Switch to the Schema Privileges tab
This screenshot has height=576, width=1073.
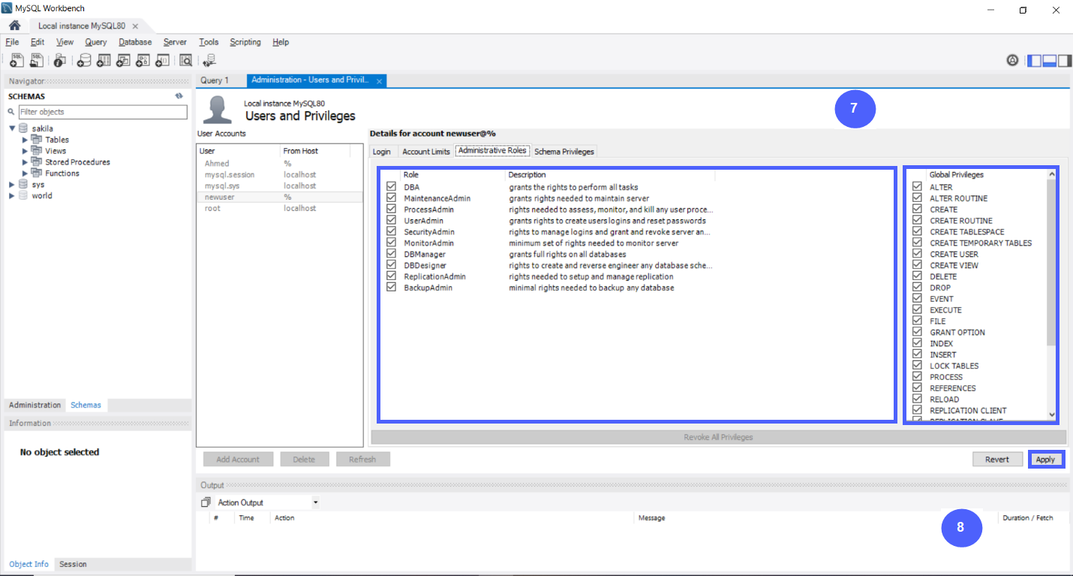click(564, 152)
